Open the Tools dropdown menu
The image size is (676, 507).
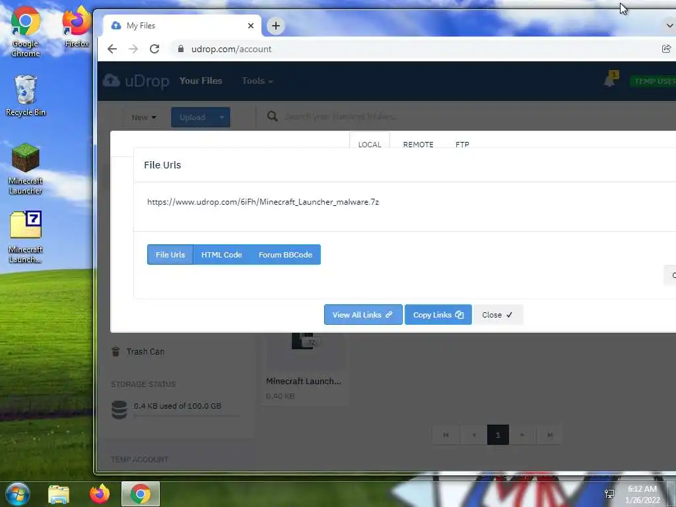pyautogui.click(x=257, y=81)
